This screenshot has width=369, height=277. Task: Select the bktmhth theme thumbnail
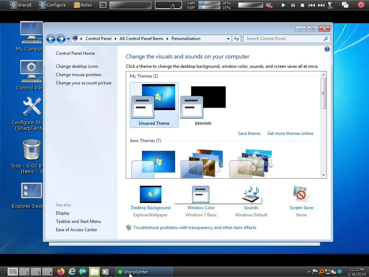coord(203,105)
